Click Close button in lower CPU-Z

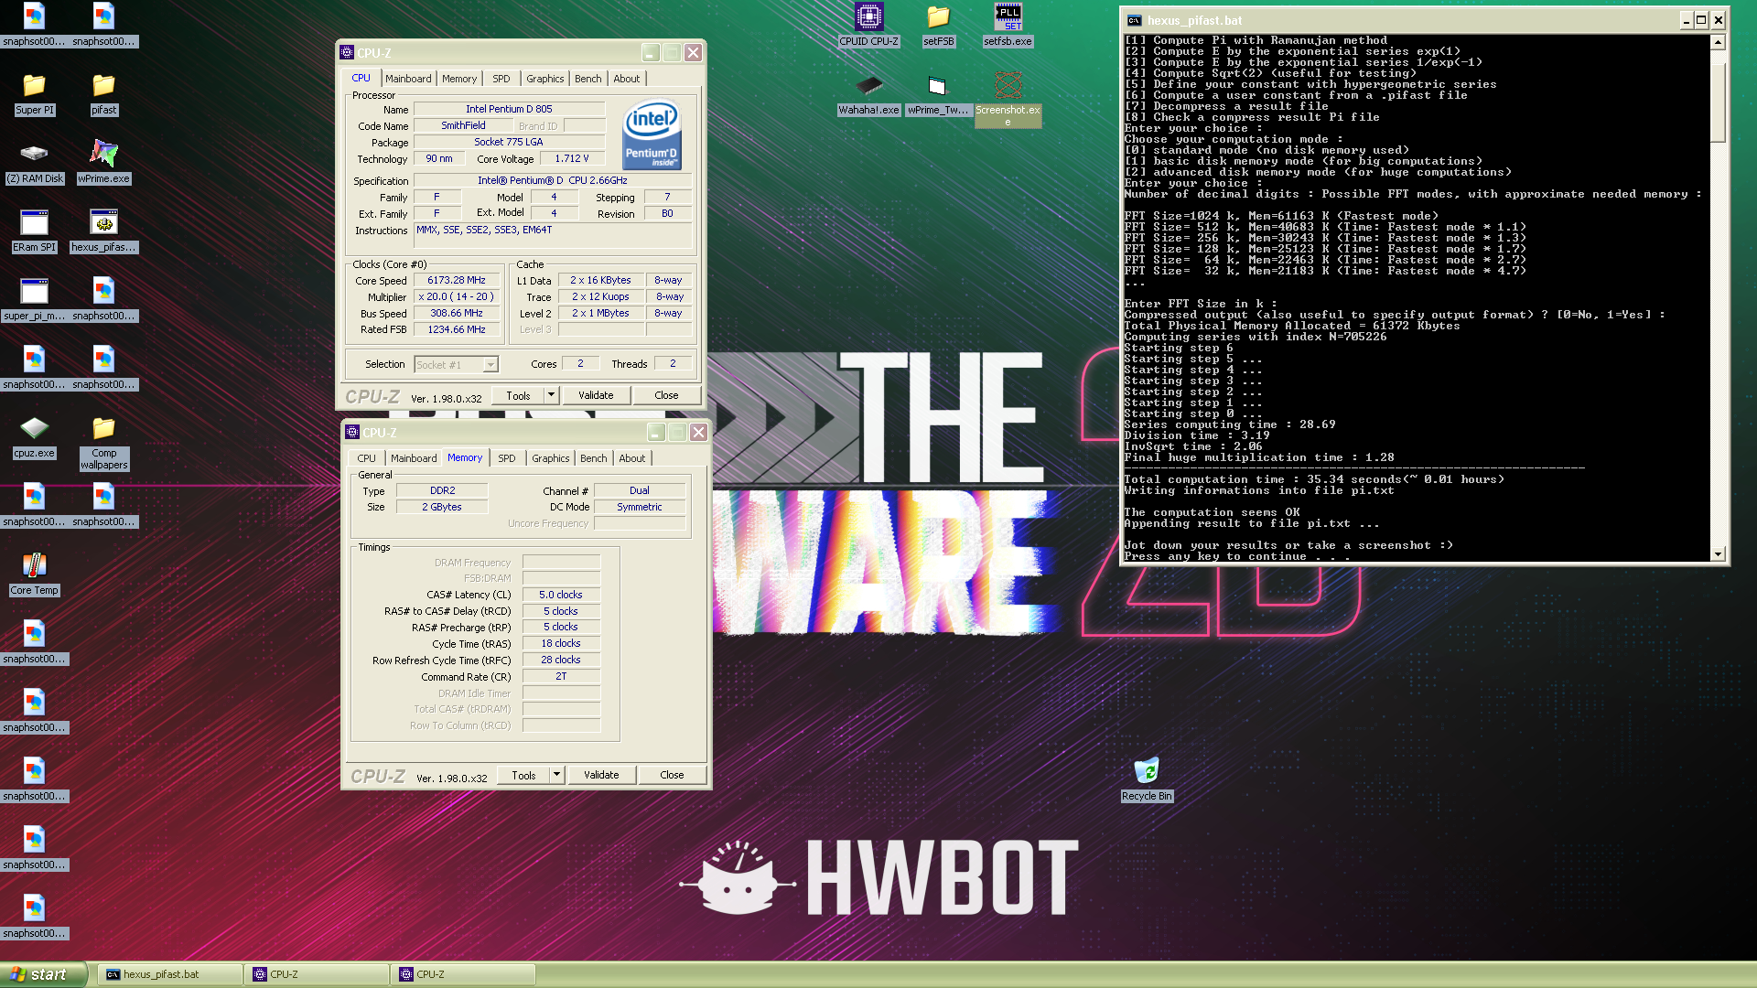pos(672,775)
